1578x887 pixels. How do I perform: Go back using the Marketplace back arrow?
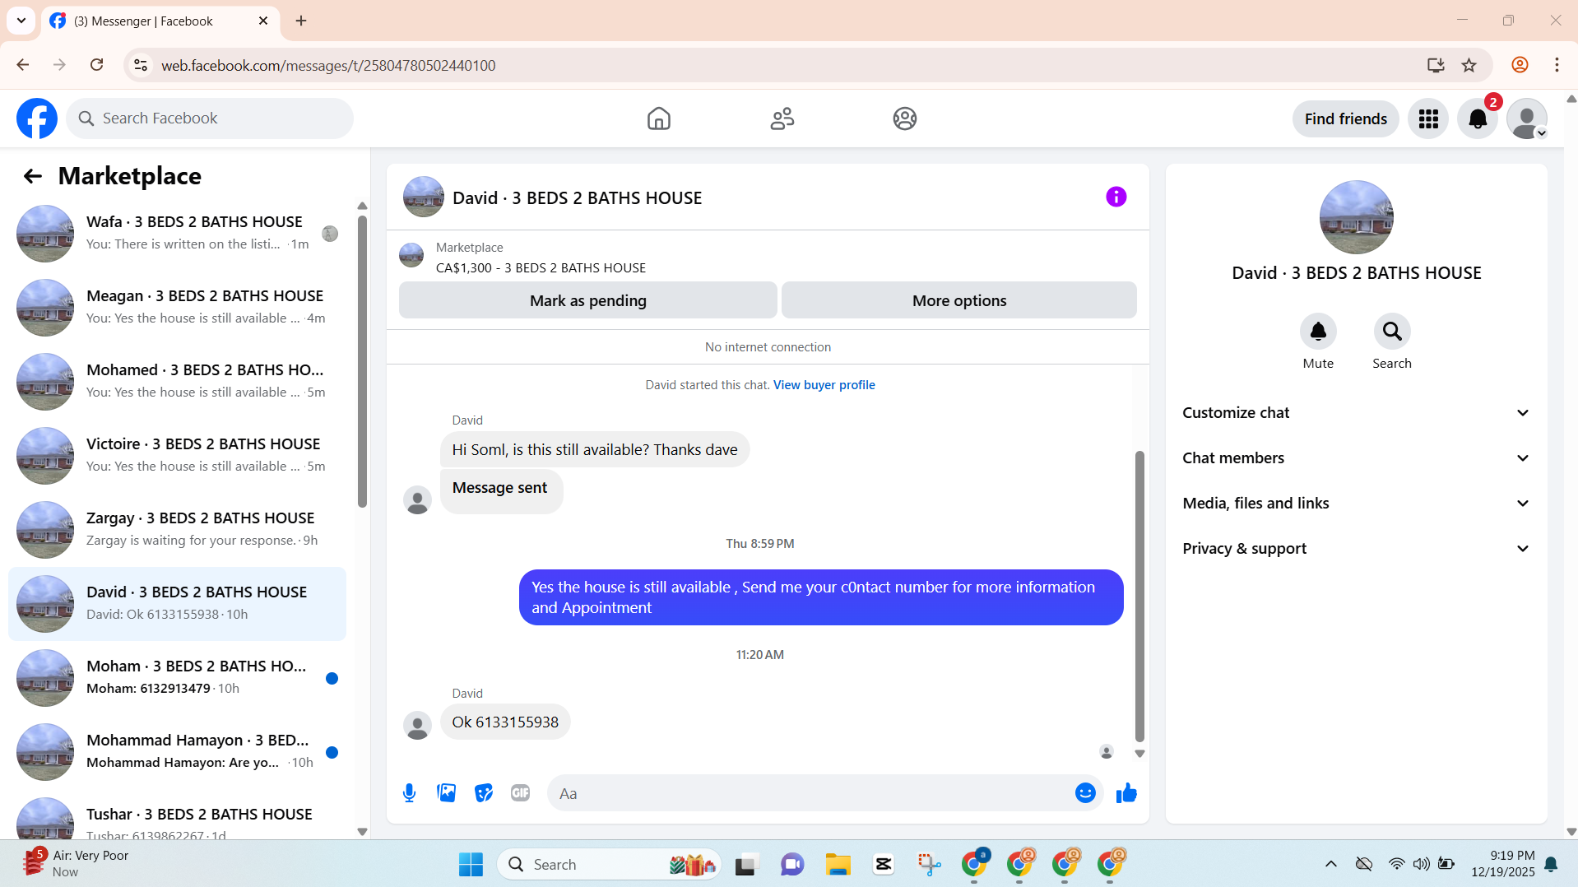[x=32, y=176]
